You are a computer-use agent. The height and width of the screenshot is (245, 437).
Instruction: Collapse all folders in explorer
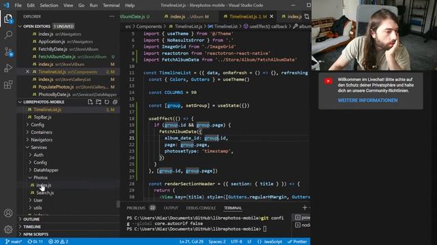click(115, 102)
